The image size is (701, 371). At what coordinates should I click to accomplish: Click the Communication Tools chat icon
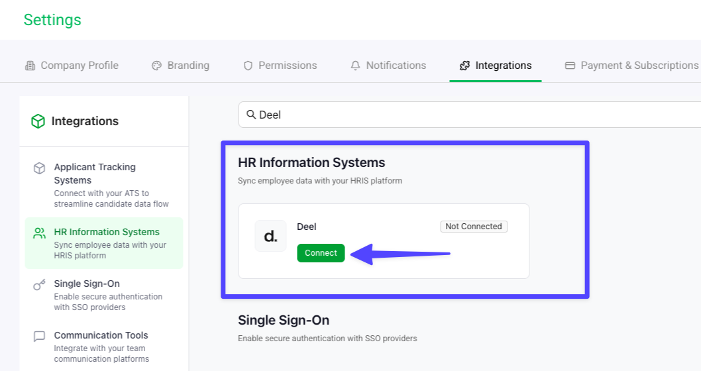click(x=40, y=337)
